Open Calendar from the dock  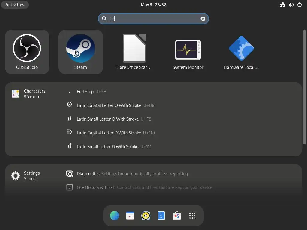click(130, 216)
